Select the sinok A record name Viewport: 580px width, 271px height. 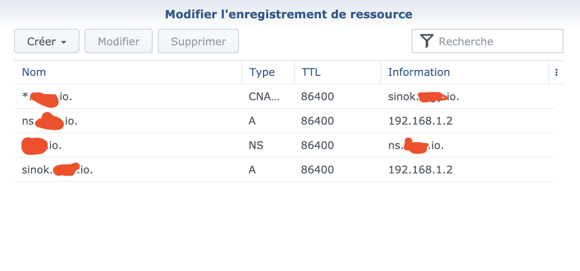coord(57,169)
